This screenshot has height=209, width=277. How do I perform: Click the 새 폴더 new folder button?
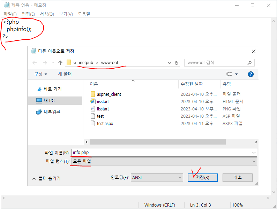[65, 74]
